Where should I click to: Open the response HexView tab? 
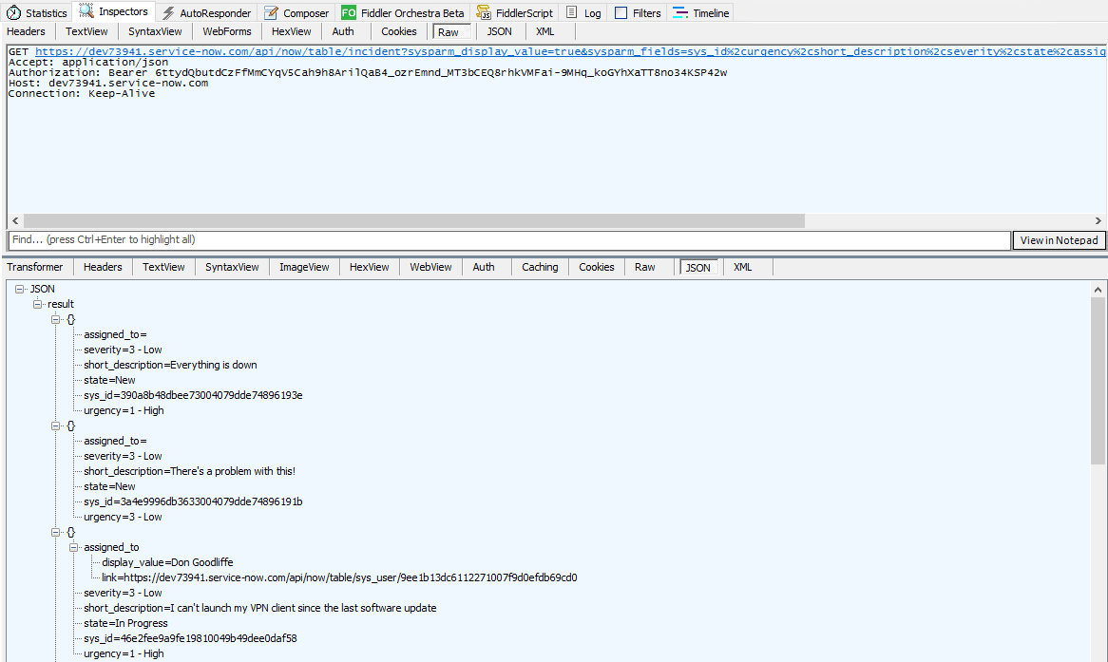click(x=369, y=267)
